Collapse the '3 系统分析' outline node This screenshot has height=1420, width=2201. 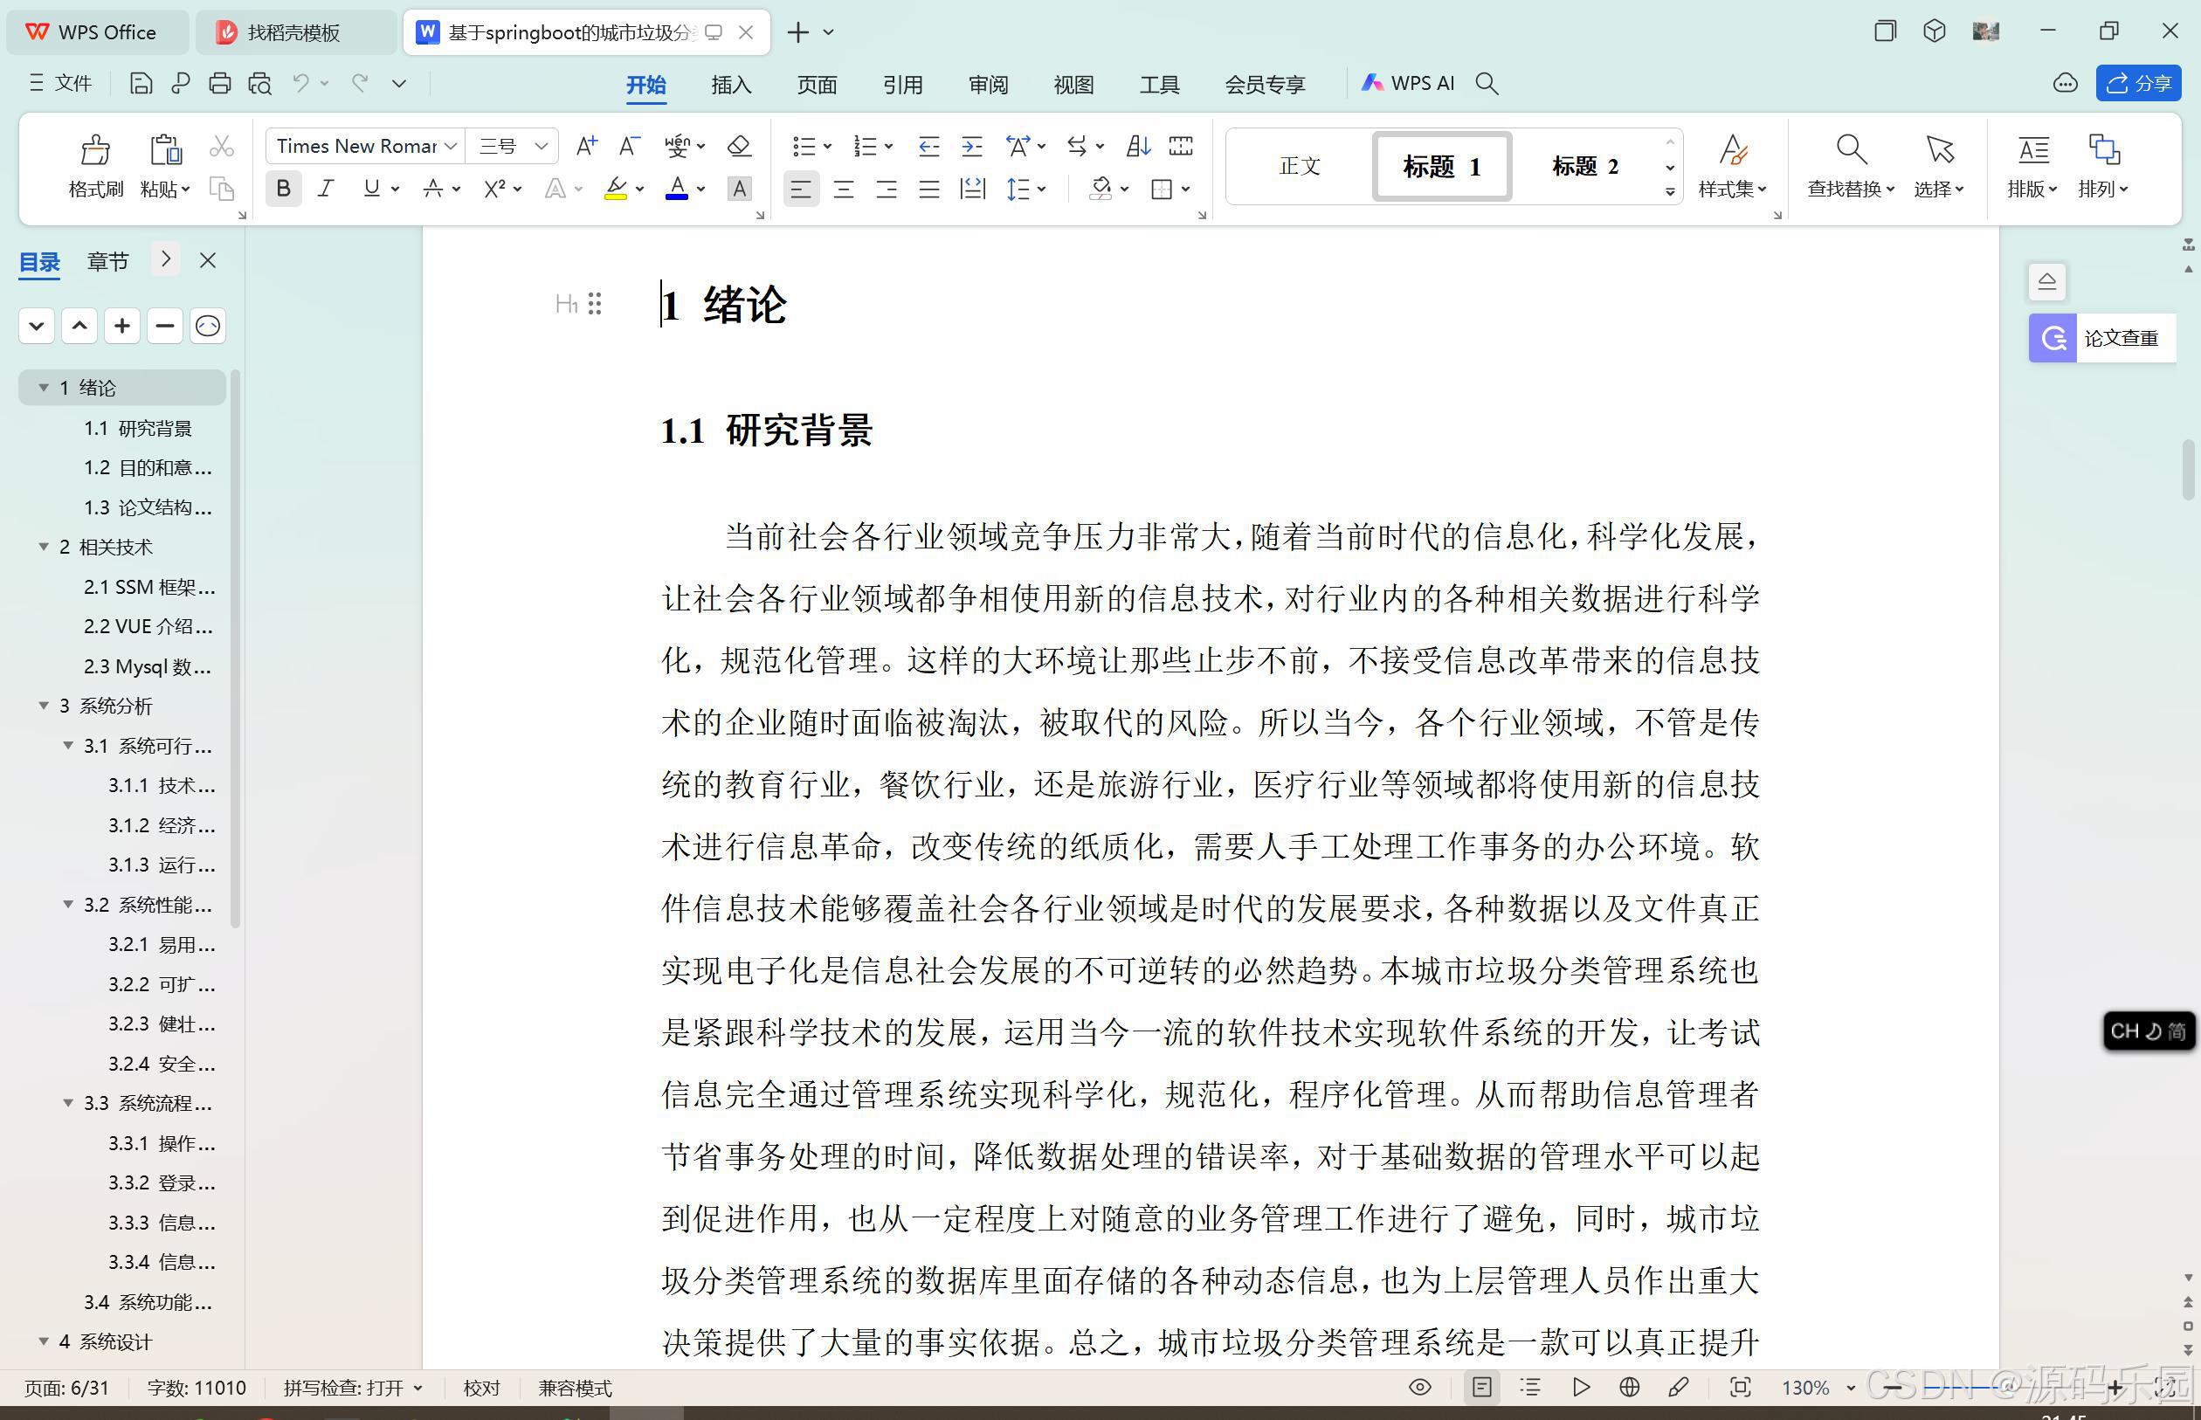[x=44, y=706]
